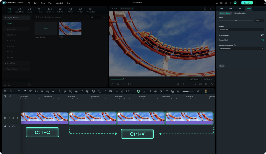Screen dimensions: 266x154
Task: Disable the Maintain Pitch toggle
Action: pyautogui.click(x=262, y=40)
